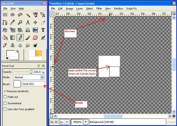Click the Cancel button in status bar

[x=171, y=122]
